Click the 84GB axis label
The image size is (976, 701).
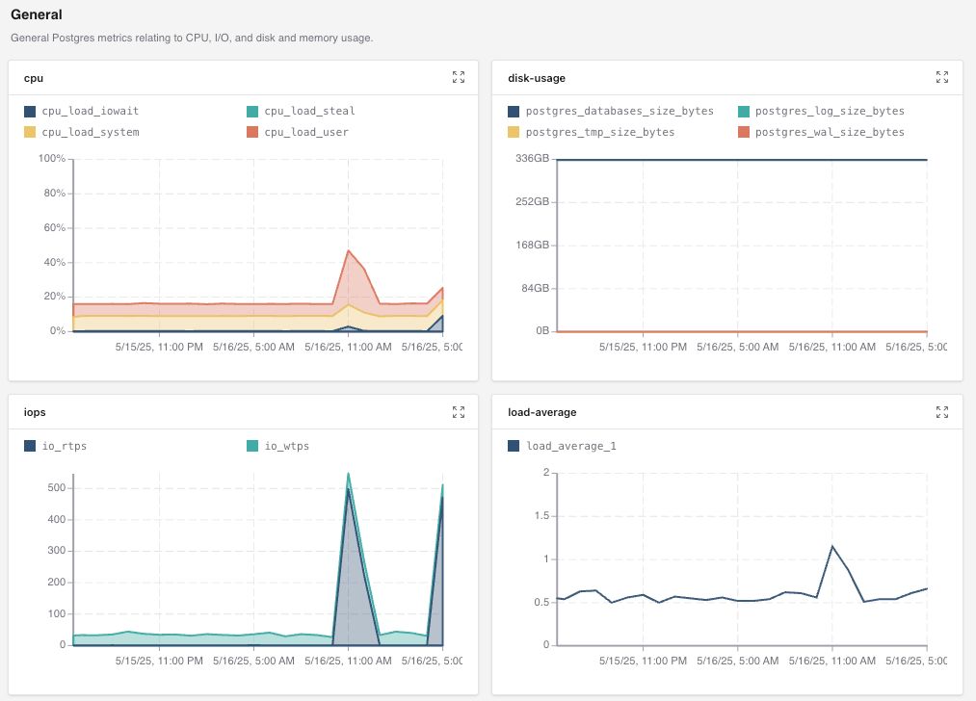(536, 289)
